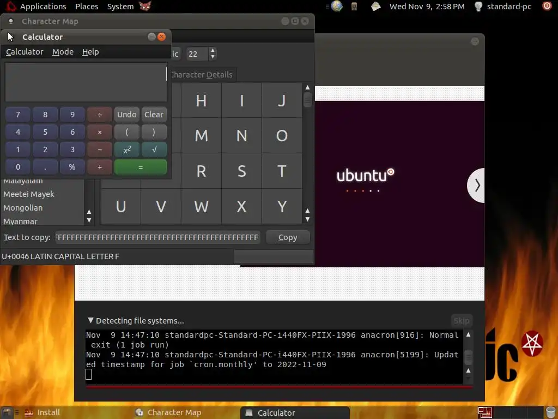Click the 1 key in Calculator
Viewport: 558px width, 419px height.
point(18,149)
